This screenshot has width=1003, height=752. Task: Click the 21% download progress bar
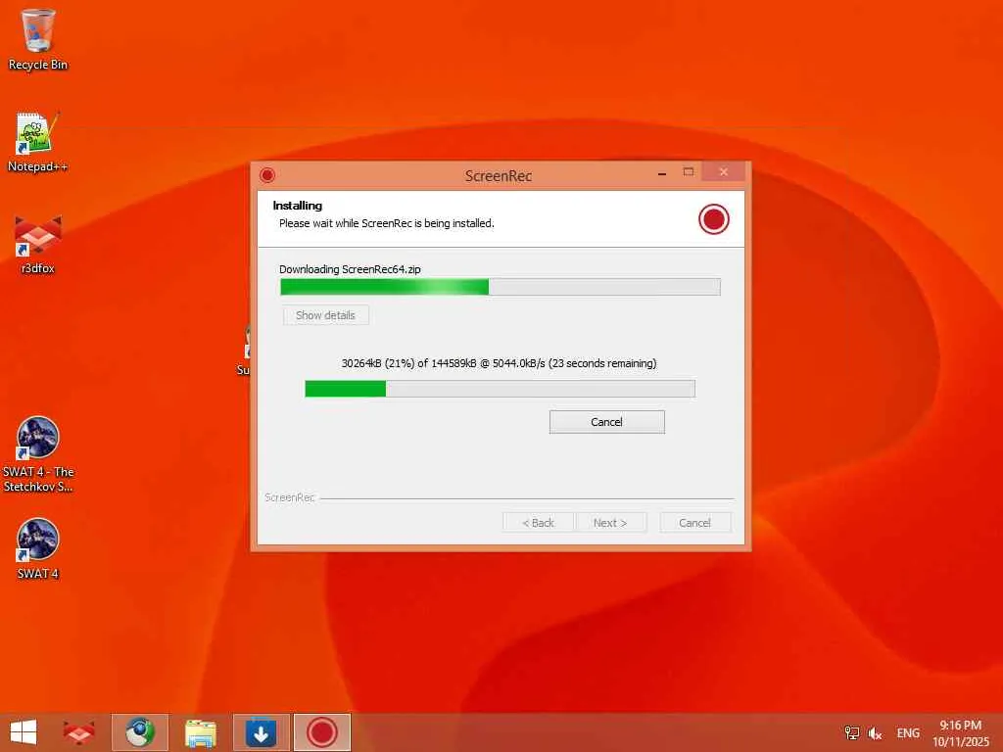pos(501,389)
